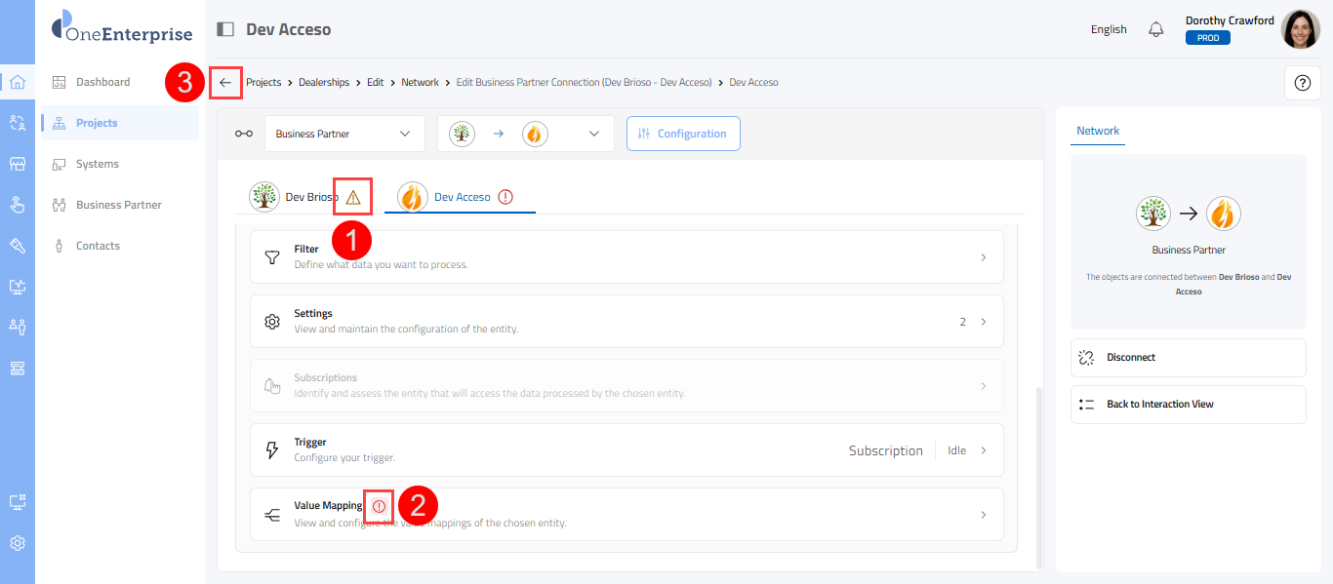The image size is (1333, 584).
Task: Open the connection direction dropdown
Action: coord(525,134)
